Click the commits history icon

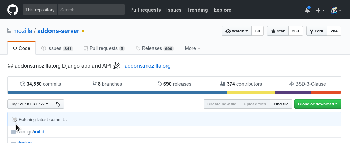[23, 84]
